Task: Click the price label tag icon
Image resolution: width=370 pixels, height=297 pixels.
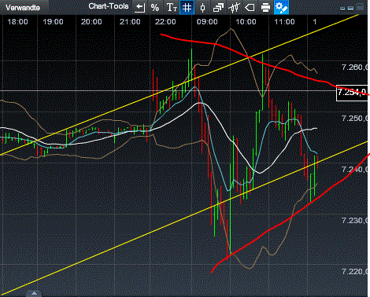Action: coord(250,7)
